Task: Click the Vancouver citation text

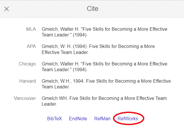Action: 104,101
